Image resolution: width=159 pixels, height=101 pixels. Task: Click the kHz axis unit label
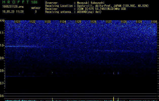2,20
